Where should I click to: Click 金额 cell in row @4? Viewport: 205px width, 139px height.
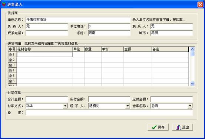(138, 71)
